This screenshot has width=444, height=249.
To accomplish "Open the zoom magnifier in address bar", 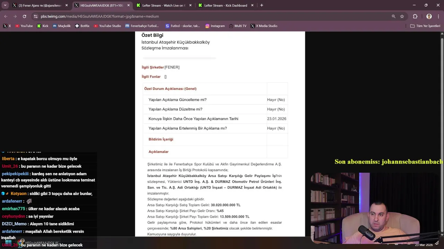I will (393, 16).
